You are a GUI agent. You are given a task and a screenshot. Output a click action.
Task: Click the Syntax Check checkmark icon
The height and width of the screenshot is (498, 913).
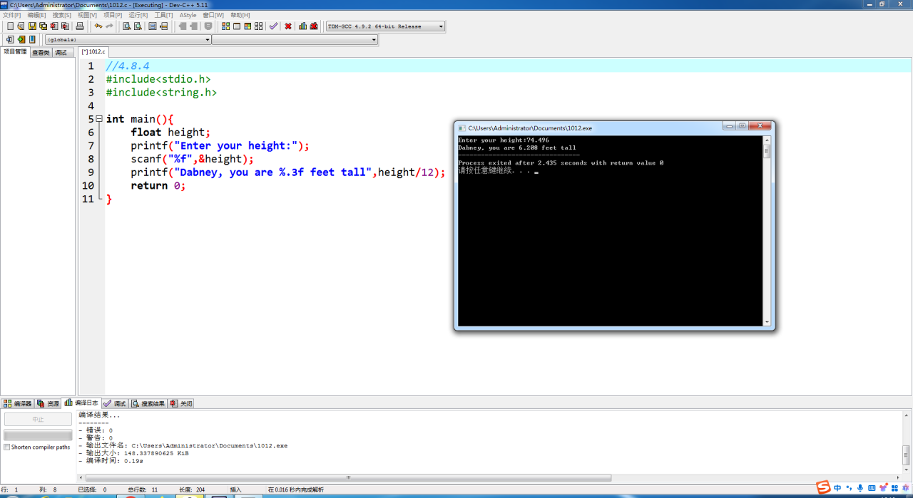tap(273, 26)
